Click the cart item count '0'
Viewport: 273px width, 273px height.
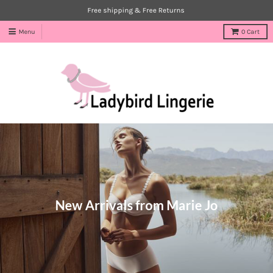coord(244,32)
